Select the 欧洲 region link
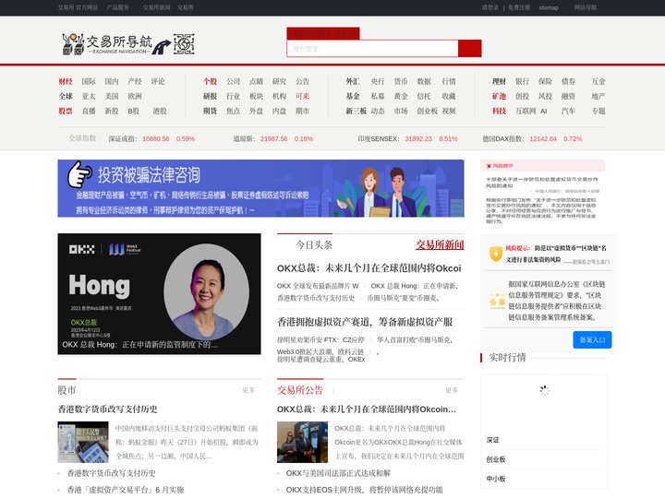 click(135, 96)
